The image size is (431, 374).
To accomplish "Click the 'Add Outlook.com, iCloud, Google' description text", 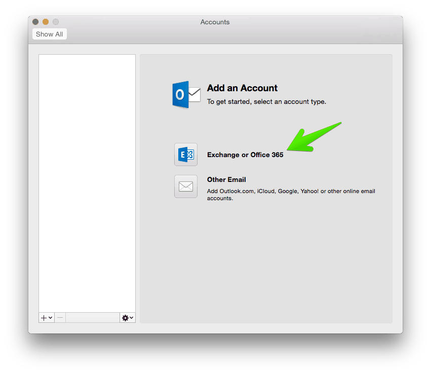I will click(291, 195).
